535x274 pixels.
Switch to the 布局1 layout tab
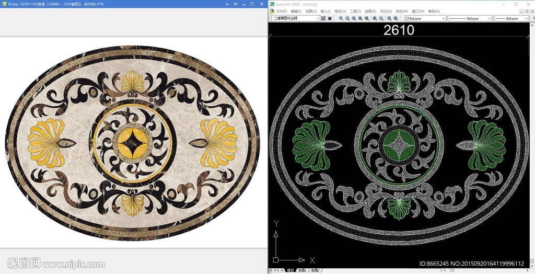(x=301, y=270)
